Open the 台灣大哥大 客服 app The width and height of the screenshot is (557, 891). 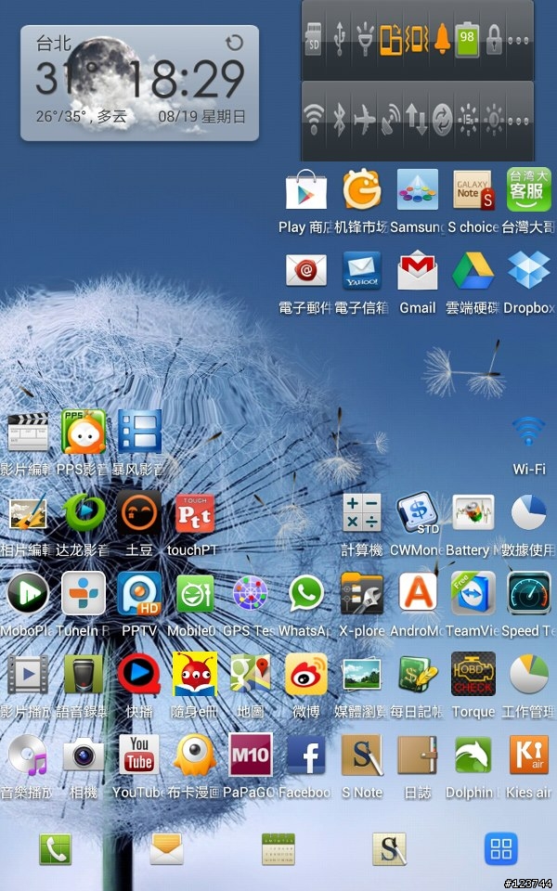528,191
